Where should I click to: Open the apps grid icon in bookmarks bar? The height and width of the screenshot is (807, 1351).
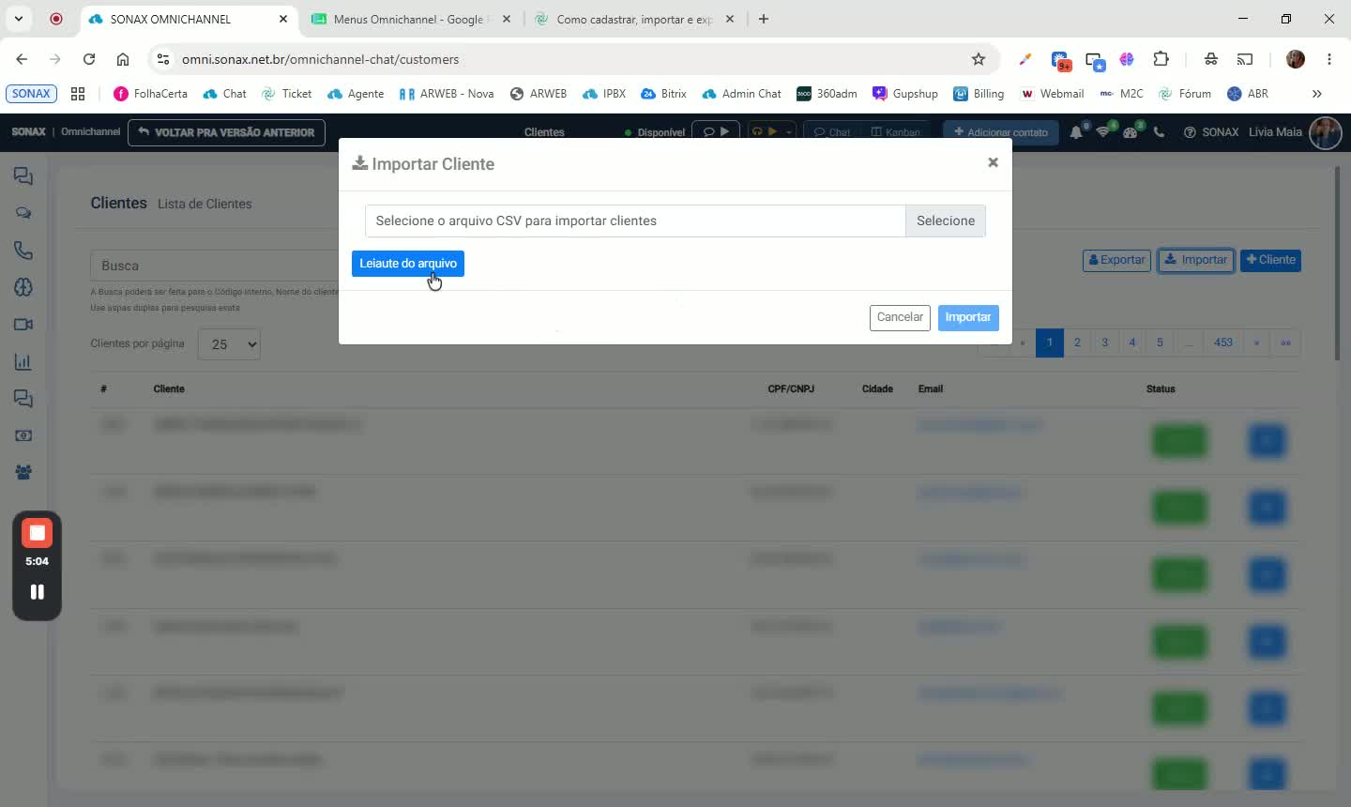coord(78,94)
